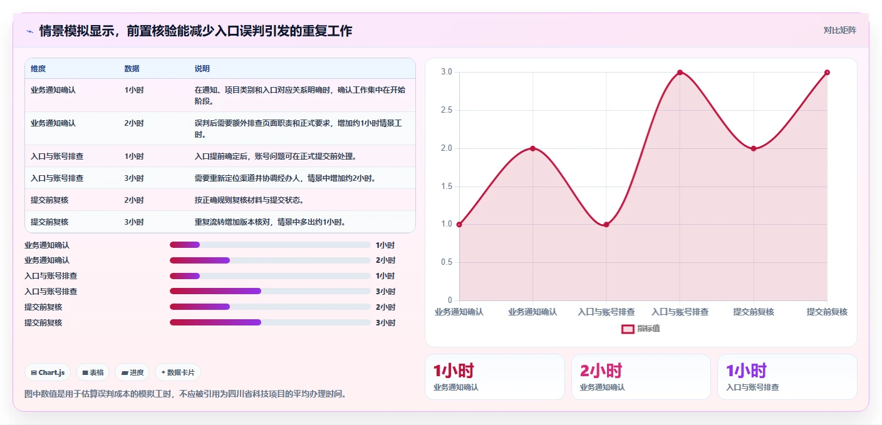The height and width of the screenshot is (425, 882).
Task: Select the 数据卡片 chip
Action: pos(178,372)
